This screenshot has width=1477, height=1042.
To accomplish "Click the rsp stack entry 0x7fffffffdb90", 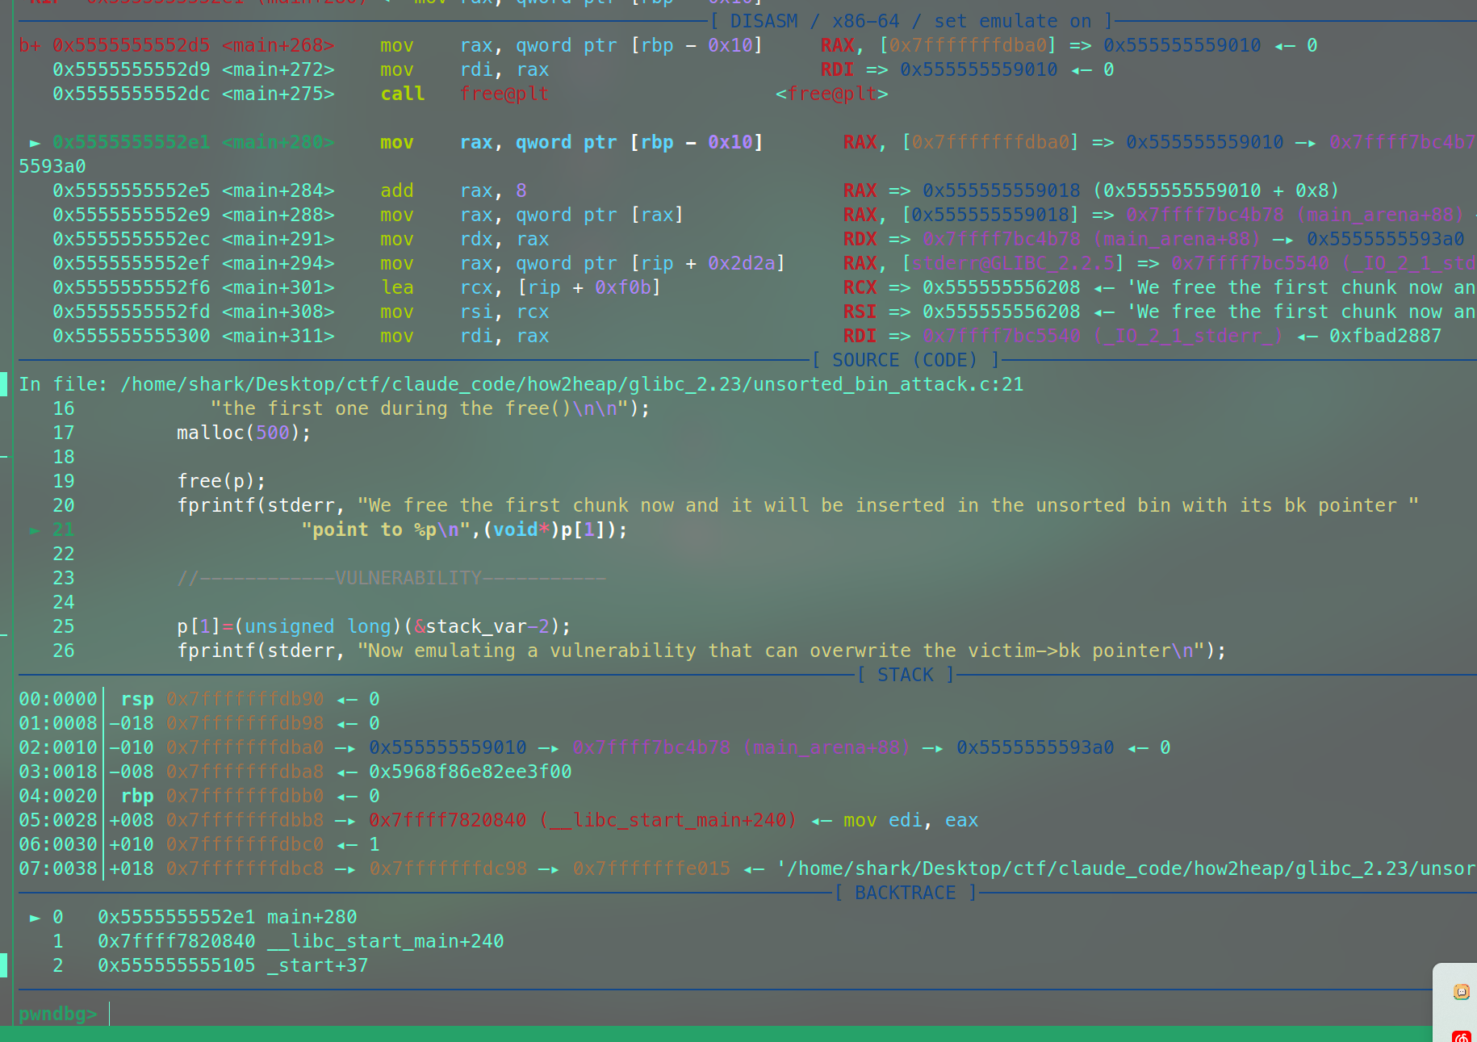I will (245, 699).
